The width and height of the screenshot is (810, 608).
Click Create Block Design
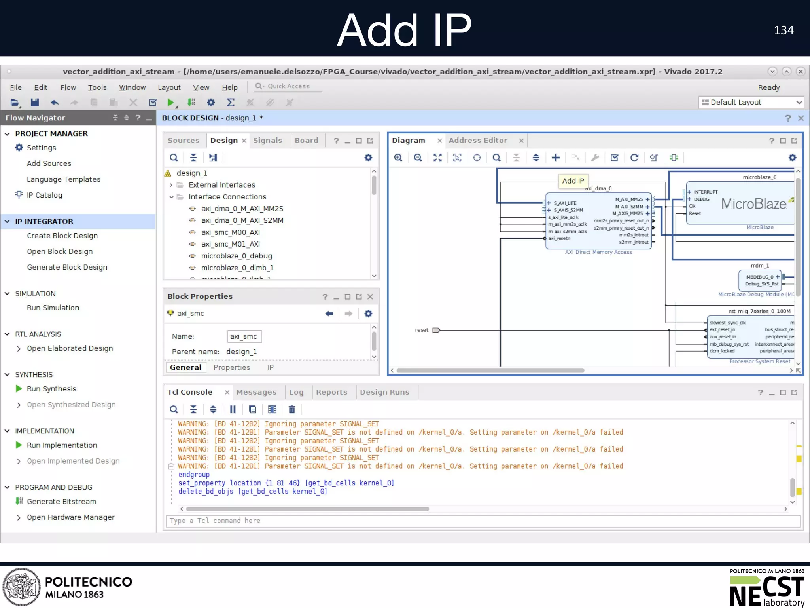[x=62, y=236]
